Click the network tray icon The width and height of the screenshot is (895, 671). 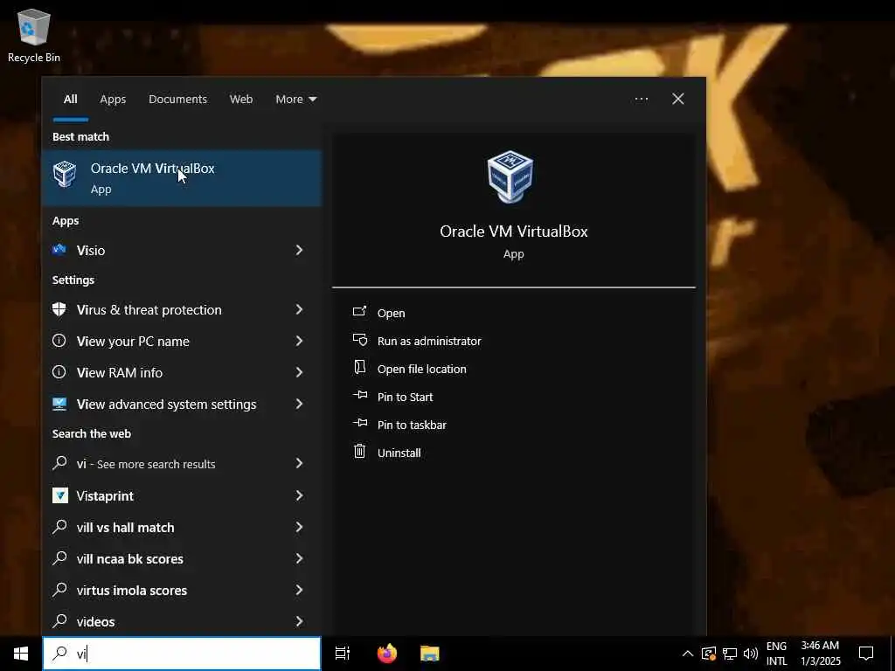coord(730,654)
